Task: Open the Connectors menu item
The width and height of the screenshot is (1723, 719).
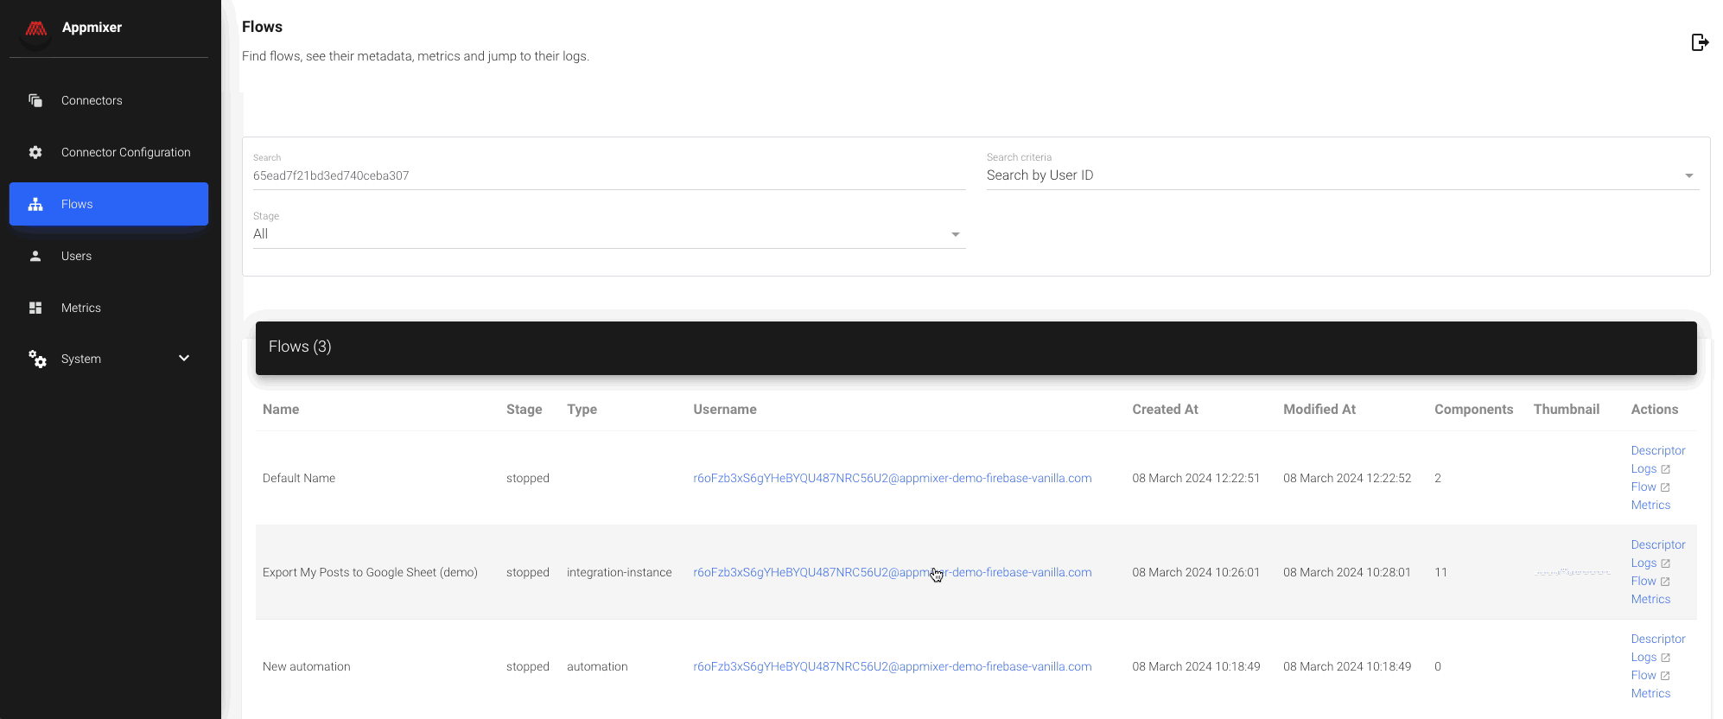Action: pyautogui.click(x=92, y=100)
